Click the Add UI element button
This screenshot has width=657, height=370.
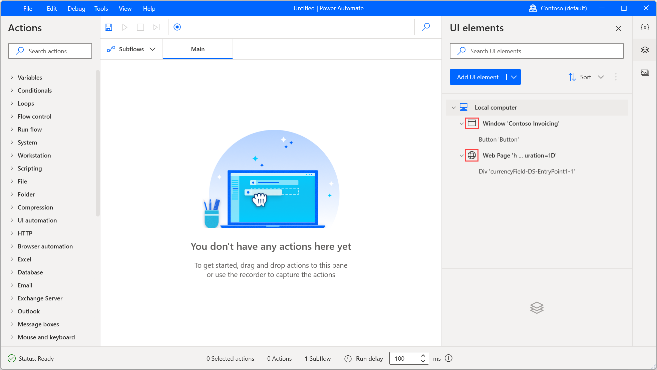pos(477,77)
